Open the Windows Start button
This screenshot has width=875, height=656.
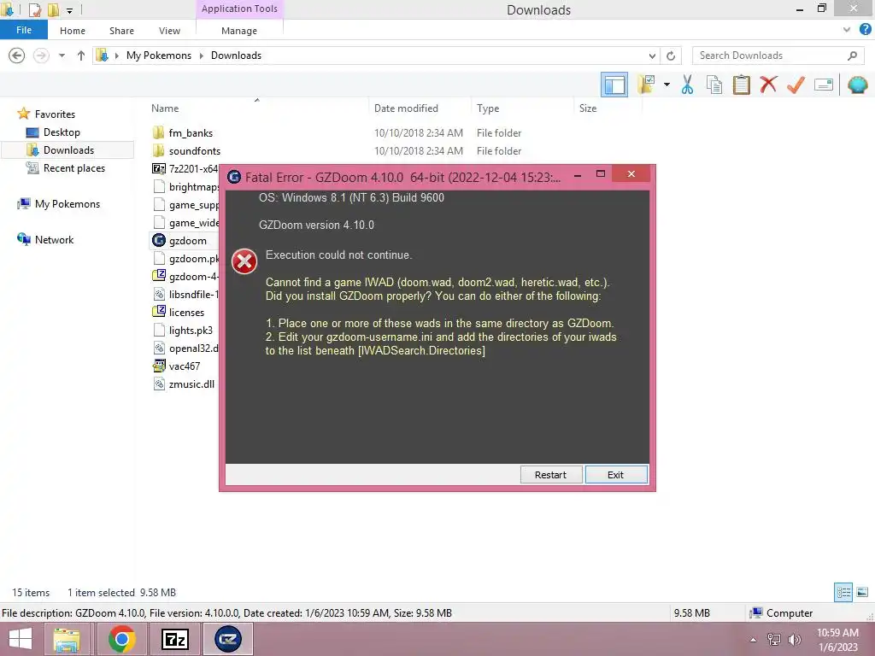(21, 639)
